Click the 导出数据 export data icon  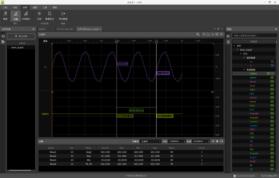point(63,16)
